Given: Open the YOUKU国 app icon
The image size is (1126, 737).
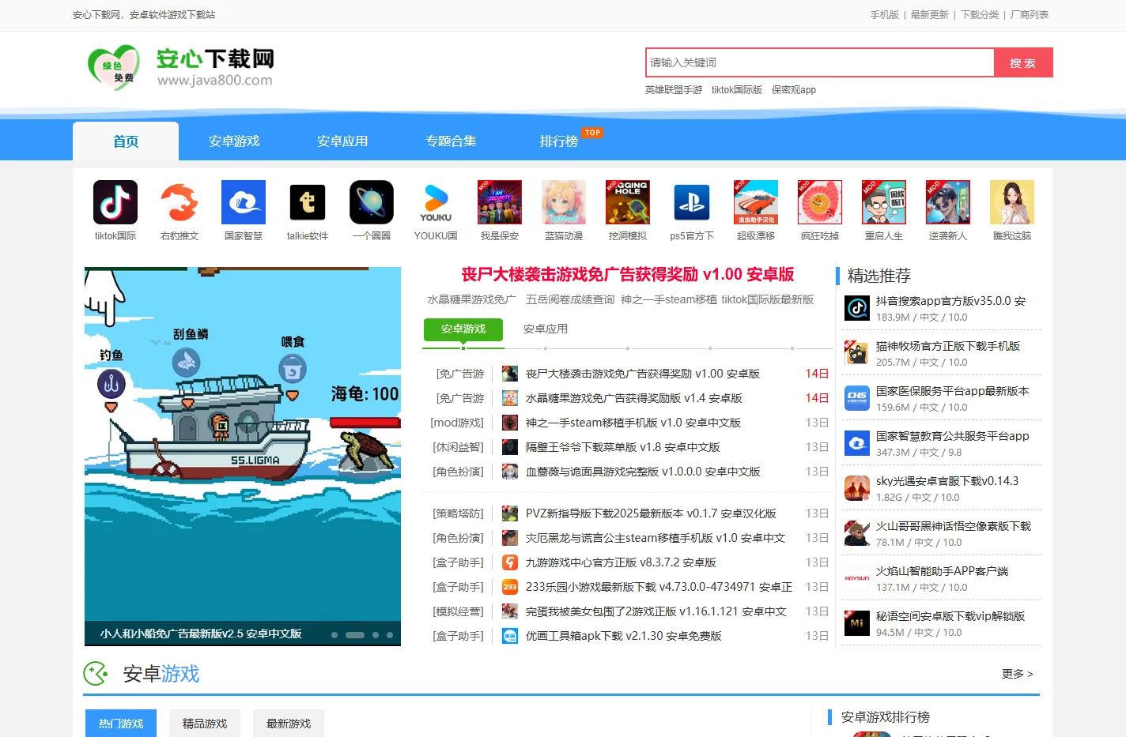Looking at the screenshot, I should 436,202.
